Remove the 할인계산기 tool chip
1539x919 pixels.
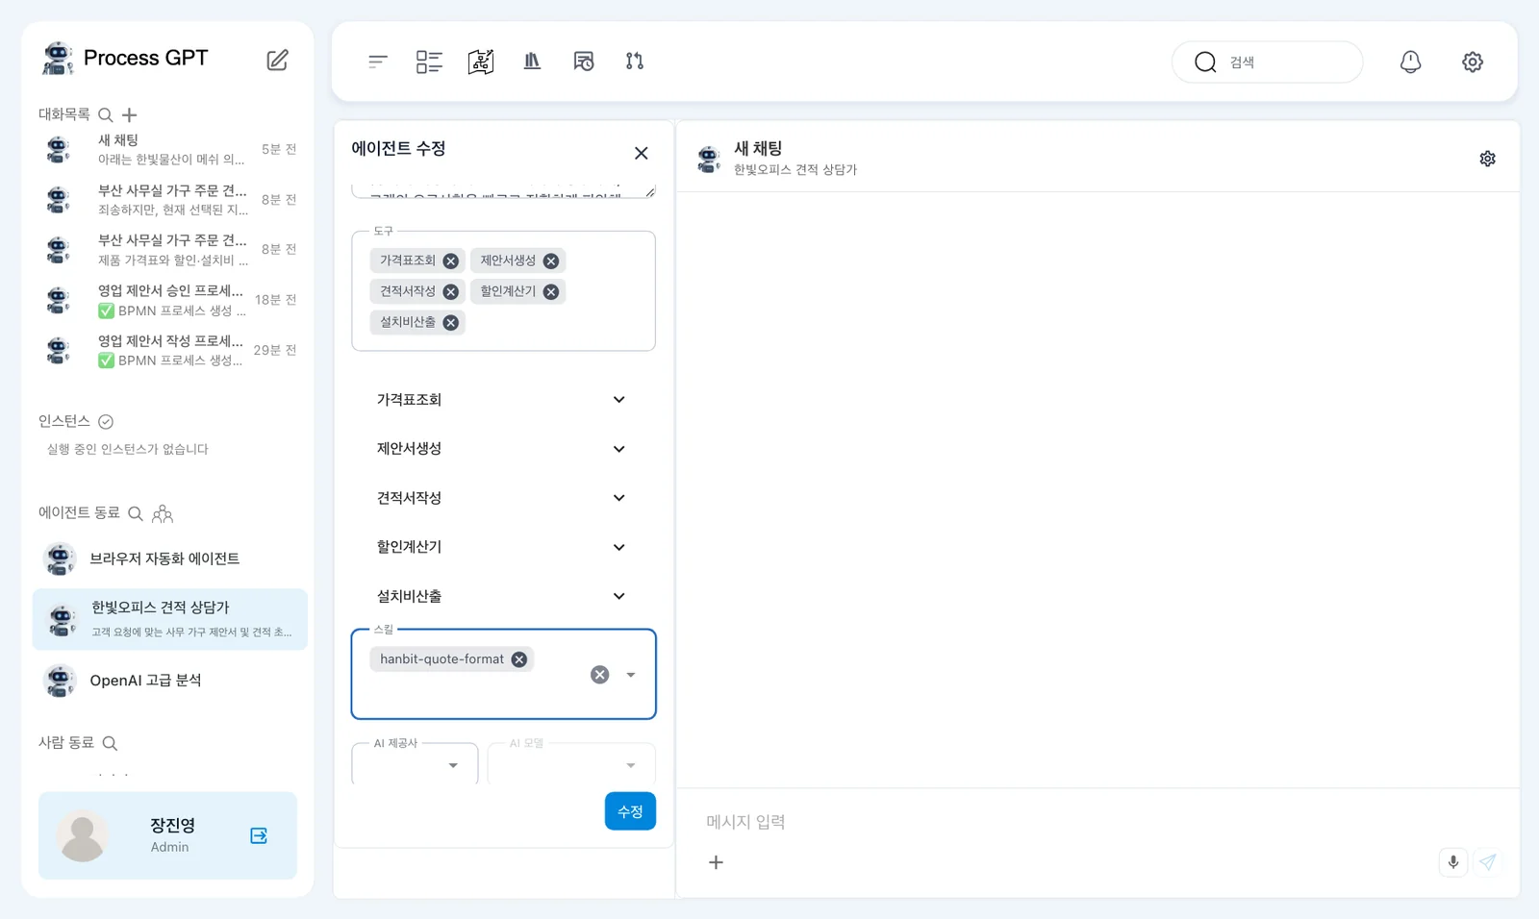click(551, 292)
